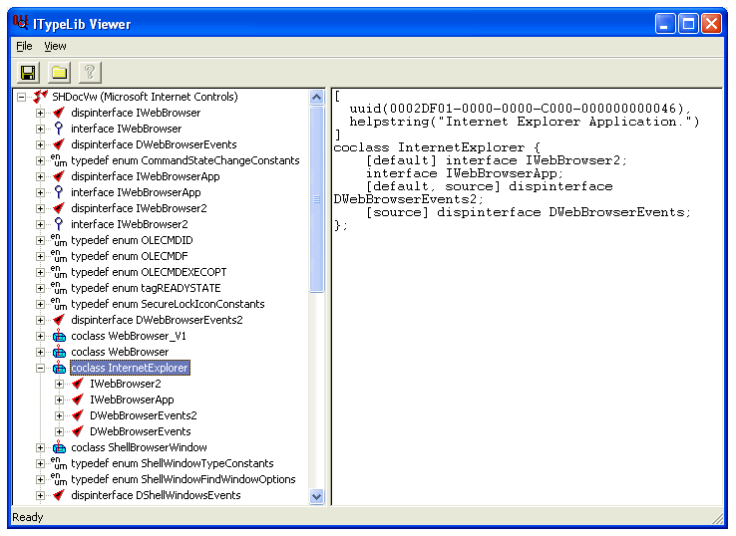Click the tree scrollbar down arrow
The height and width of the screenshot is (536, 736).
click(317, 495)
